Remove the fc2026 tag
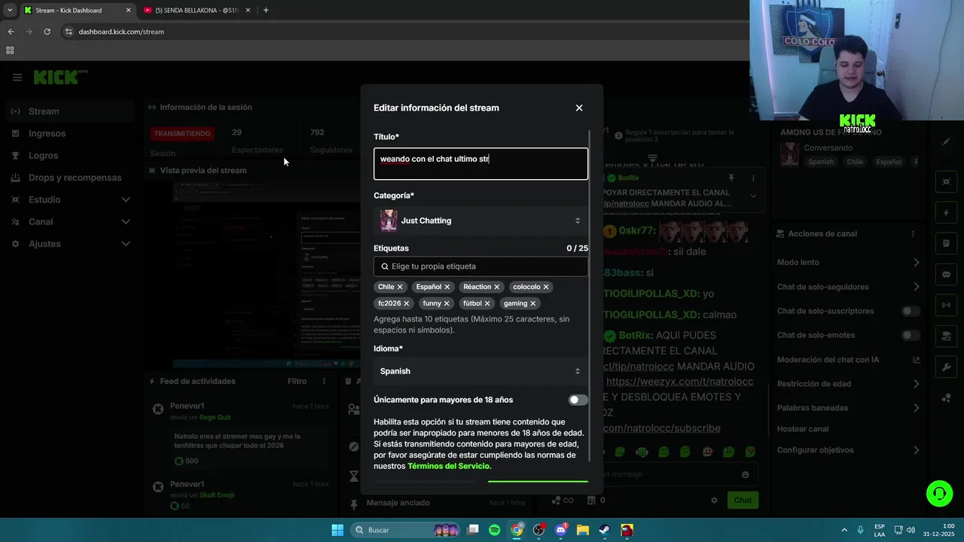 [406, 303]
